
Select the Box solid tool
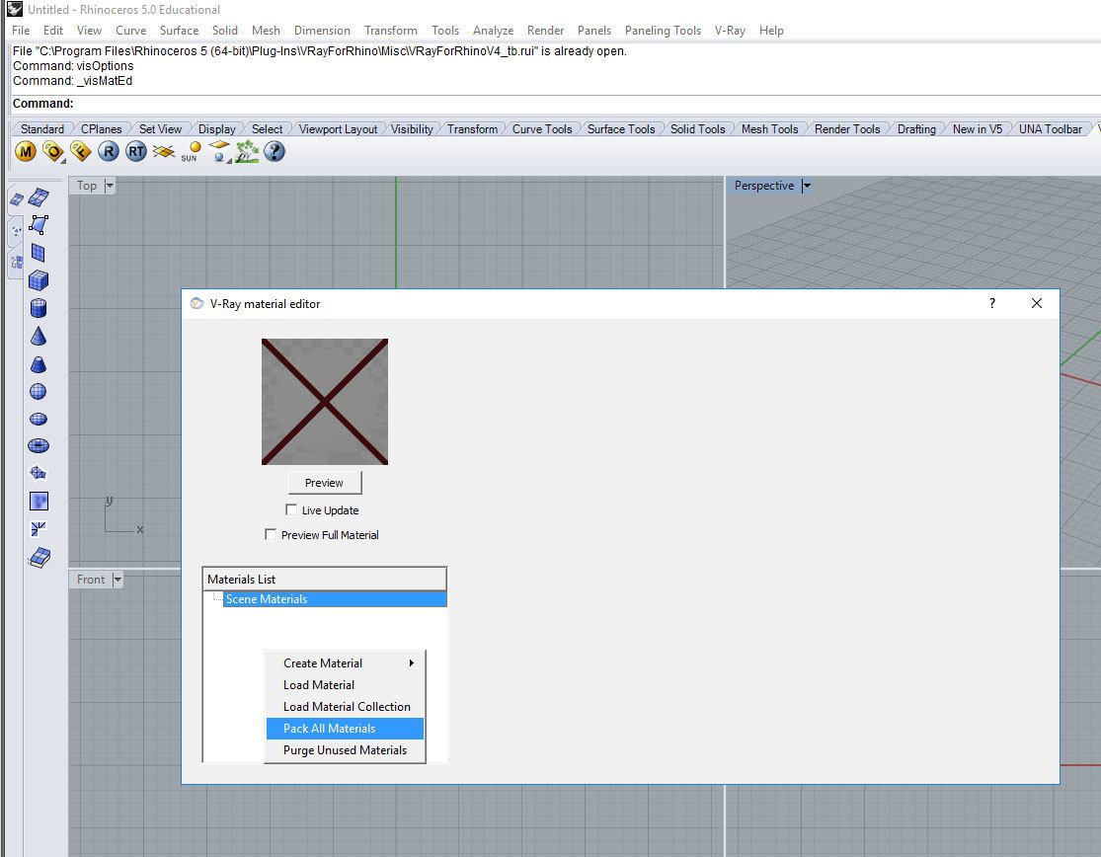pyautogui.click(x=39, y=280)
